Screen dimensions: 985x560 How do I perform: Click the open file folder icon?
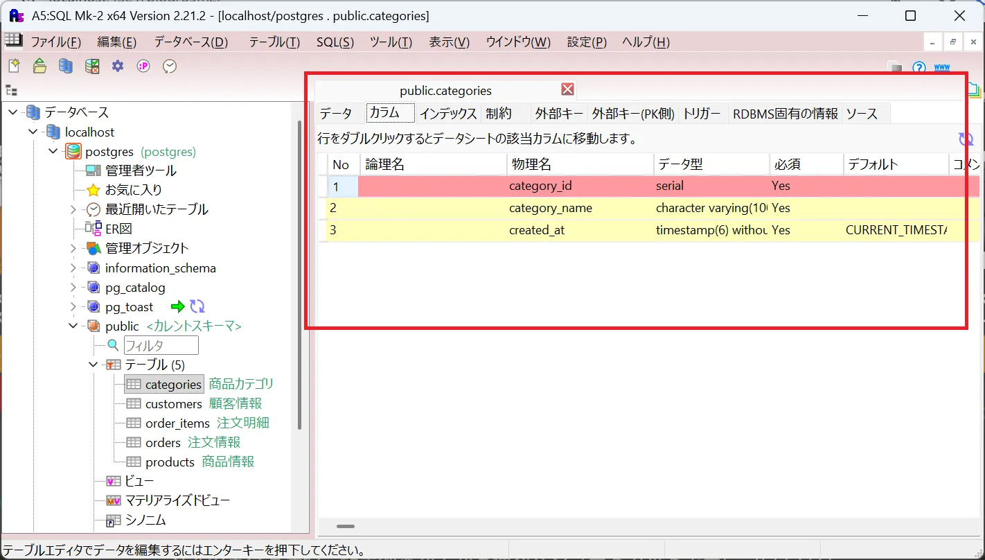(x=40, y=66)
